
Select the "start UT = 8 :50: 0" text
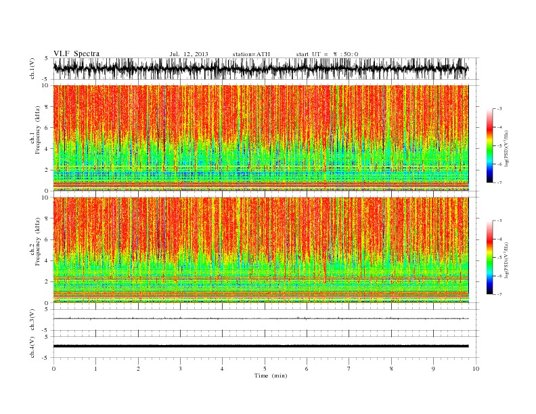tap(327, 54)
